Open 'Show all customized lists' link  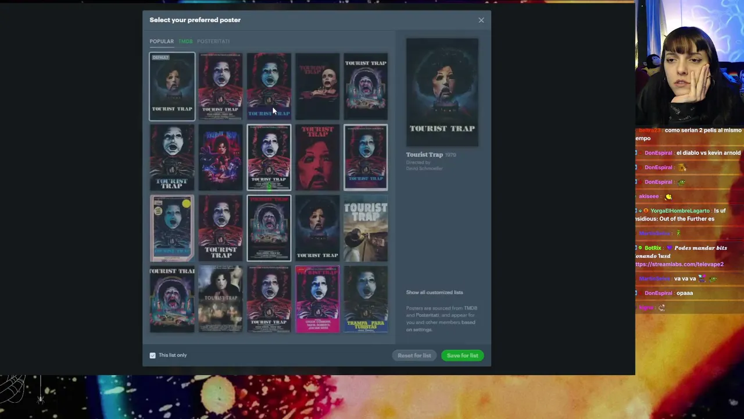(x=435, y=292)
